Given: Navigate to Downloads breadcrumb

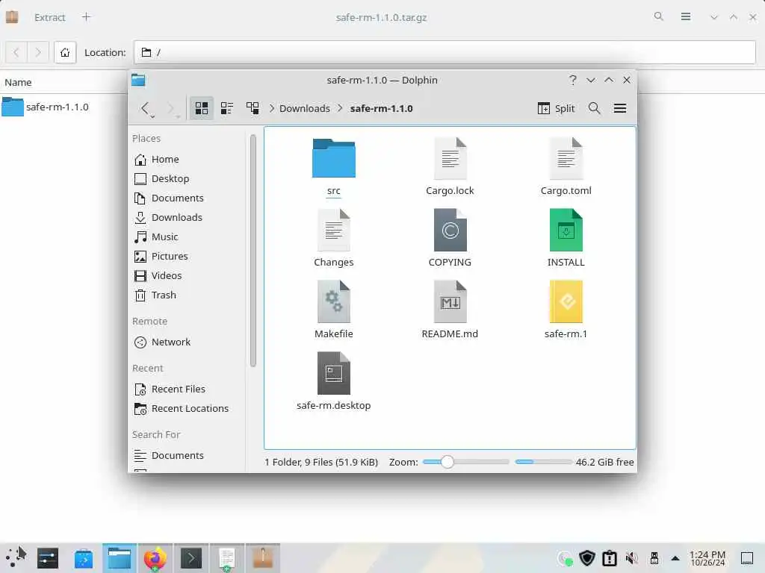Looking at the screenshot, I should click(305, 109).
